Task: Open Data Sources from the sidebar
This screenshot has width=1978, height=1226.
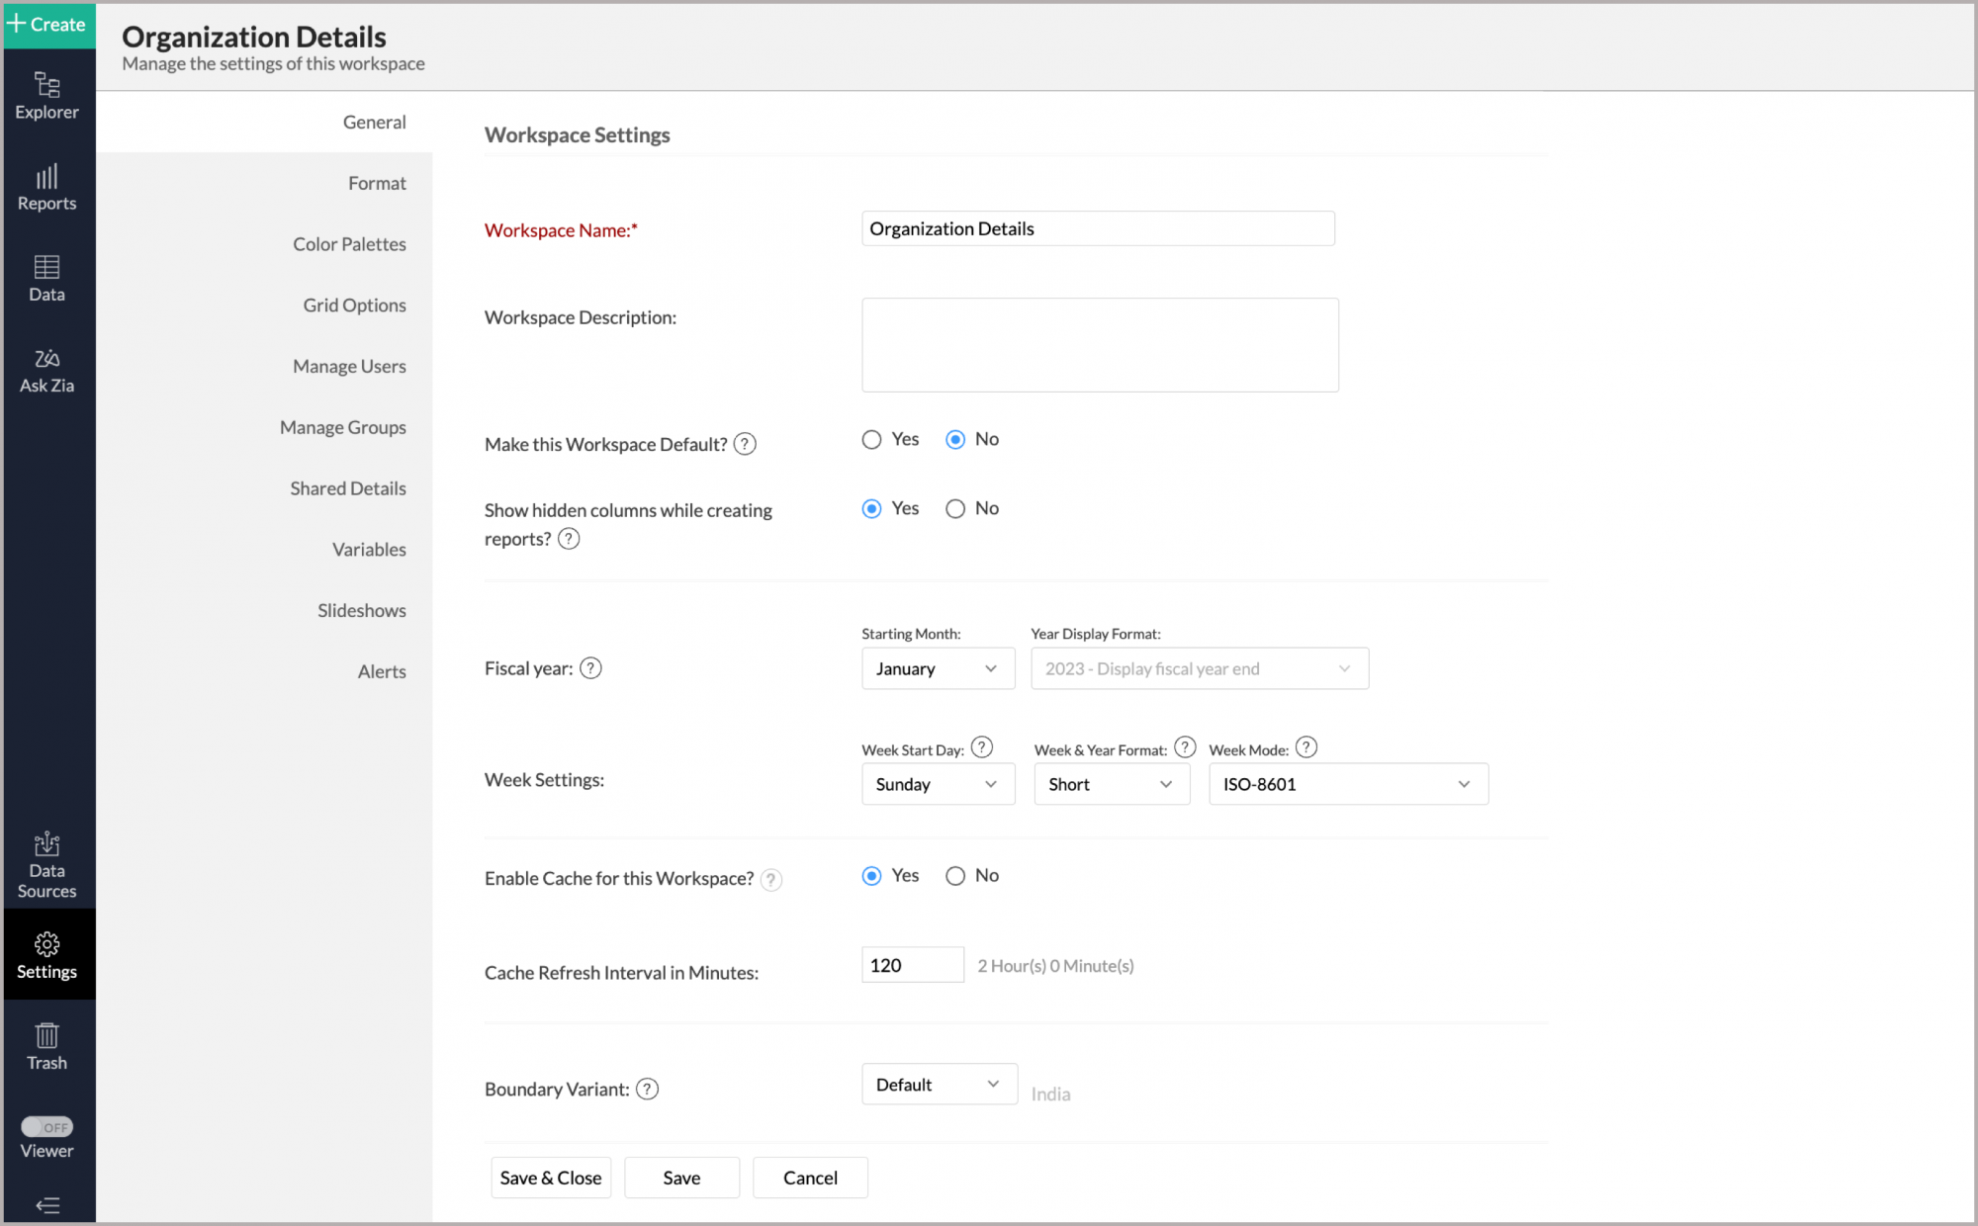Action: pyautogui.click(x=46, y=863)
